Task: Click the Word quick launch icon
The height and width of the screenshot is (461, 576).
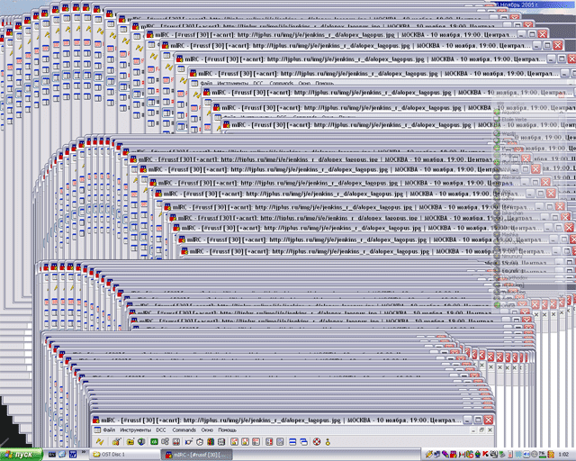Action: coord(73,455)
